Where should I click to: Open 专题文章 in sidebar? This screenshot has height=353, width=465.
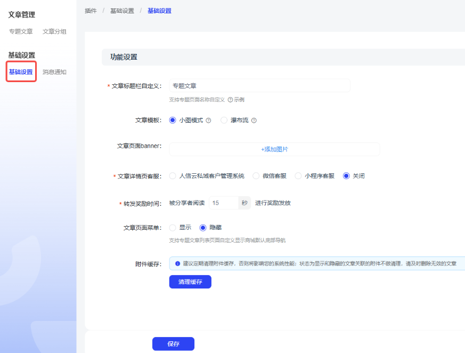(21, 31)
